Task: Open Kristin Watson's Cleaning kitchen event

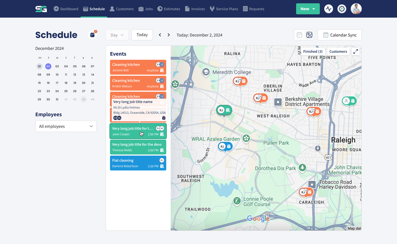Action: (x=138, y=83)
